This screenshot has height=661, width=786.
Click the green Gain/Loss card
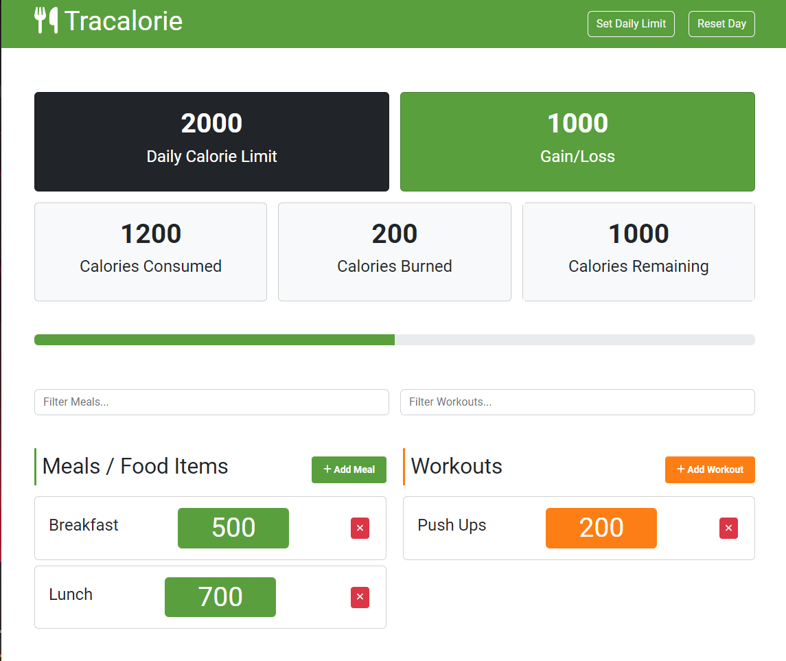[577, 142]
